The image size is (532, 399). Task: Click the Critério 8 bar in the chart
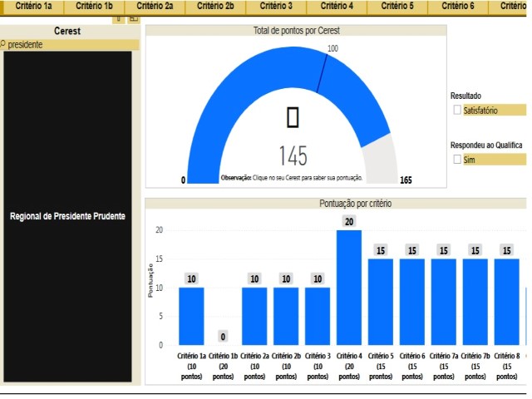coord(506,302)
